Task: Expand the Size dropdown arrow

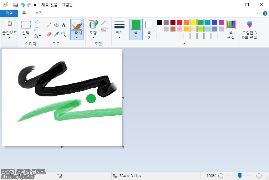Action: (x=119, y=37)
